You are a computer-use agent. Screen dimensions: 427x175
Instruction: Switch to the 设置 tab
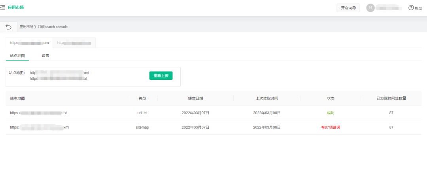[x=45, y=56]
